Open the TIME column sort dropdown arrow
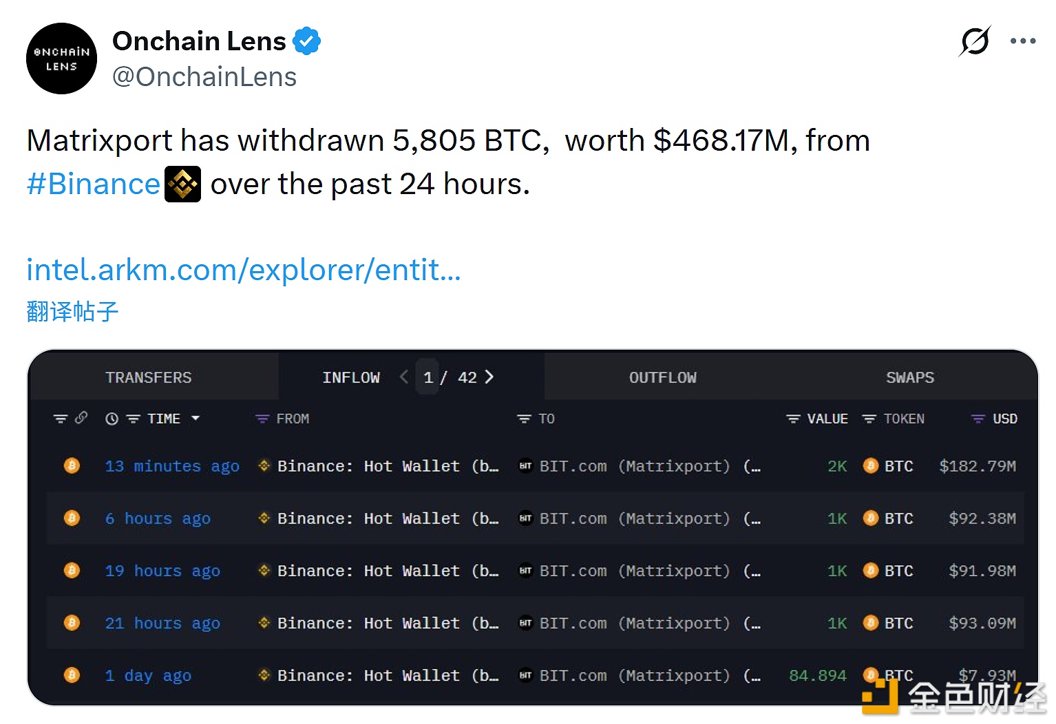1056x724 pixels. [196, 418]
